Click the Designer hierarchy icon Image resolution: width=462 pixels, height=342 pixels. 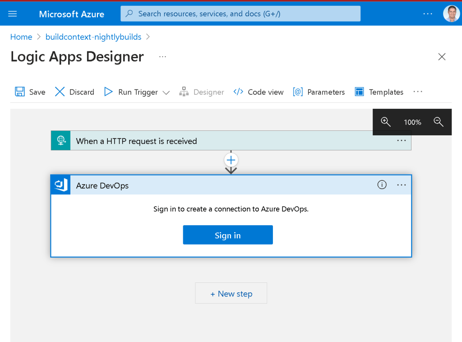pyautogui.click(x=184, y=92)
